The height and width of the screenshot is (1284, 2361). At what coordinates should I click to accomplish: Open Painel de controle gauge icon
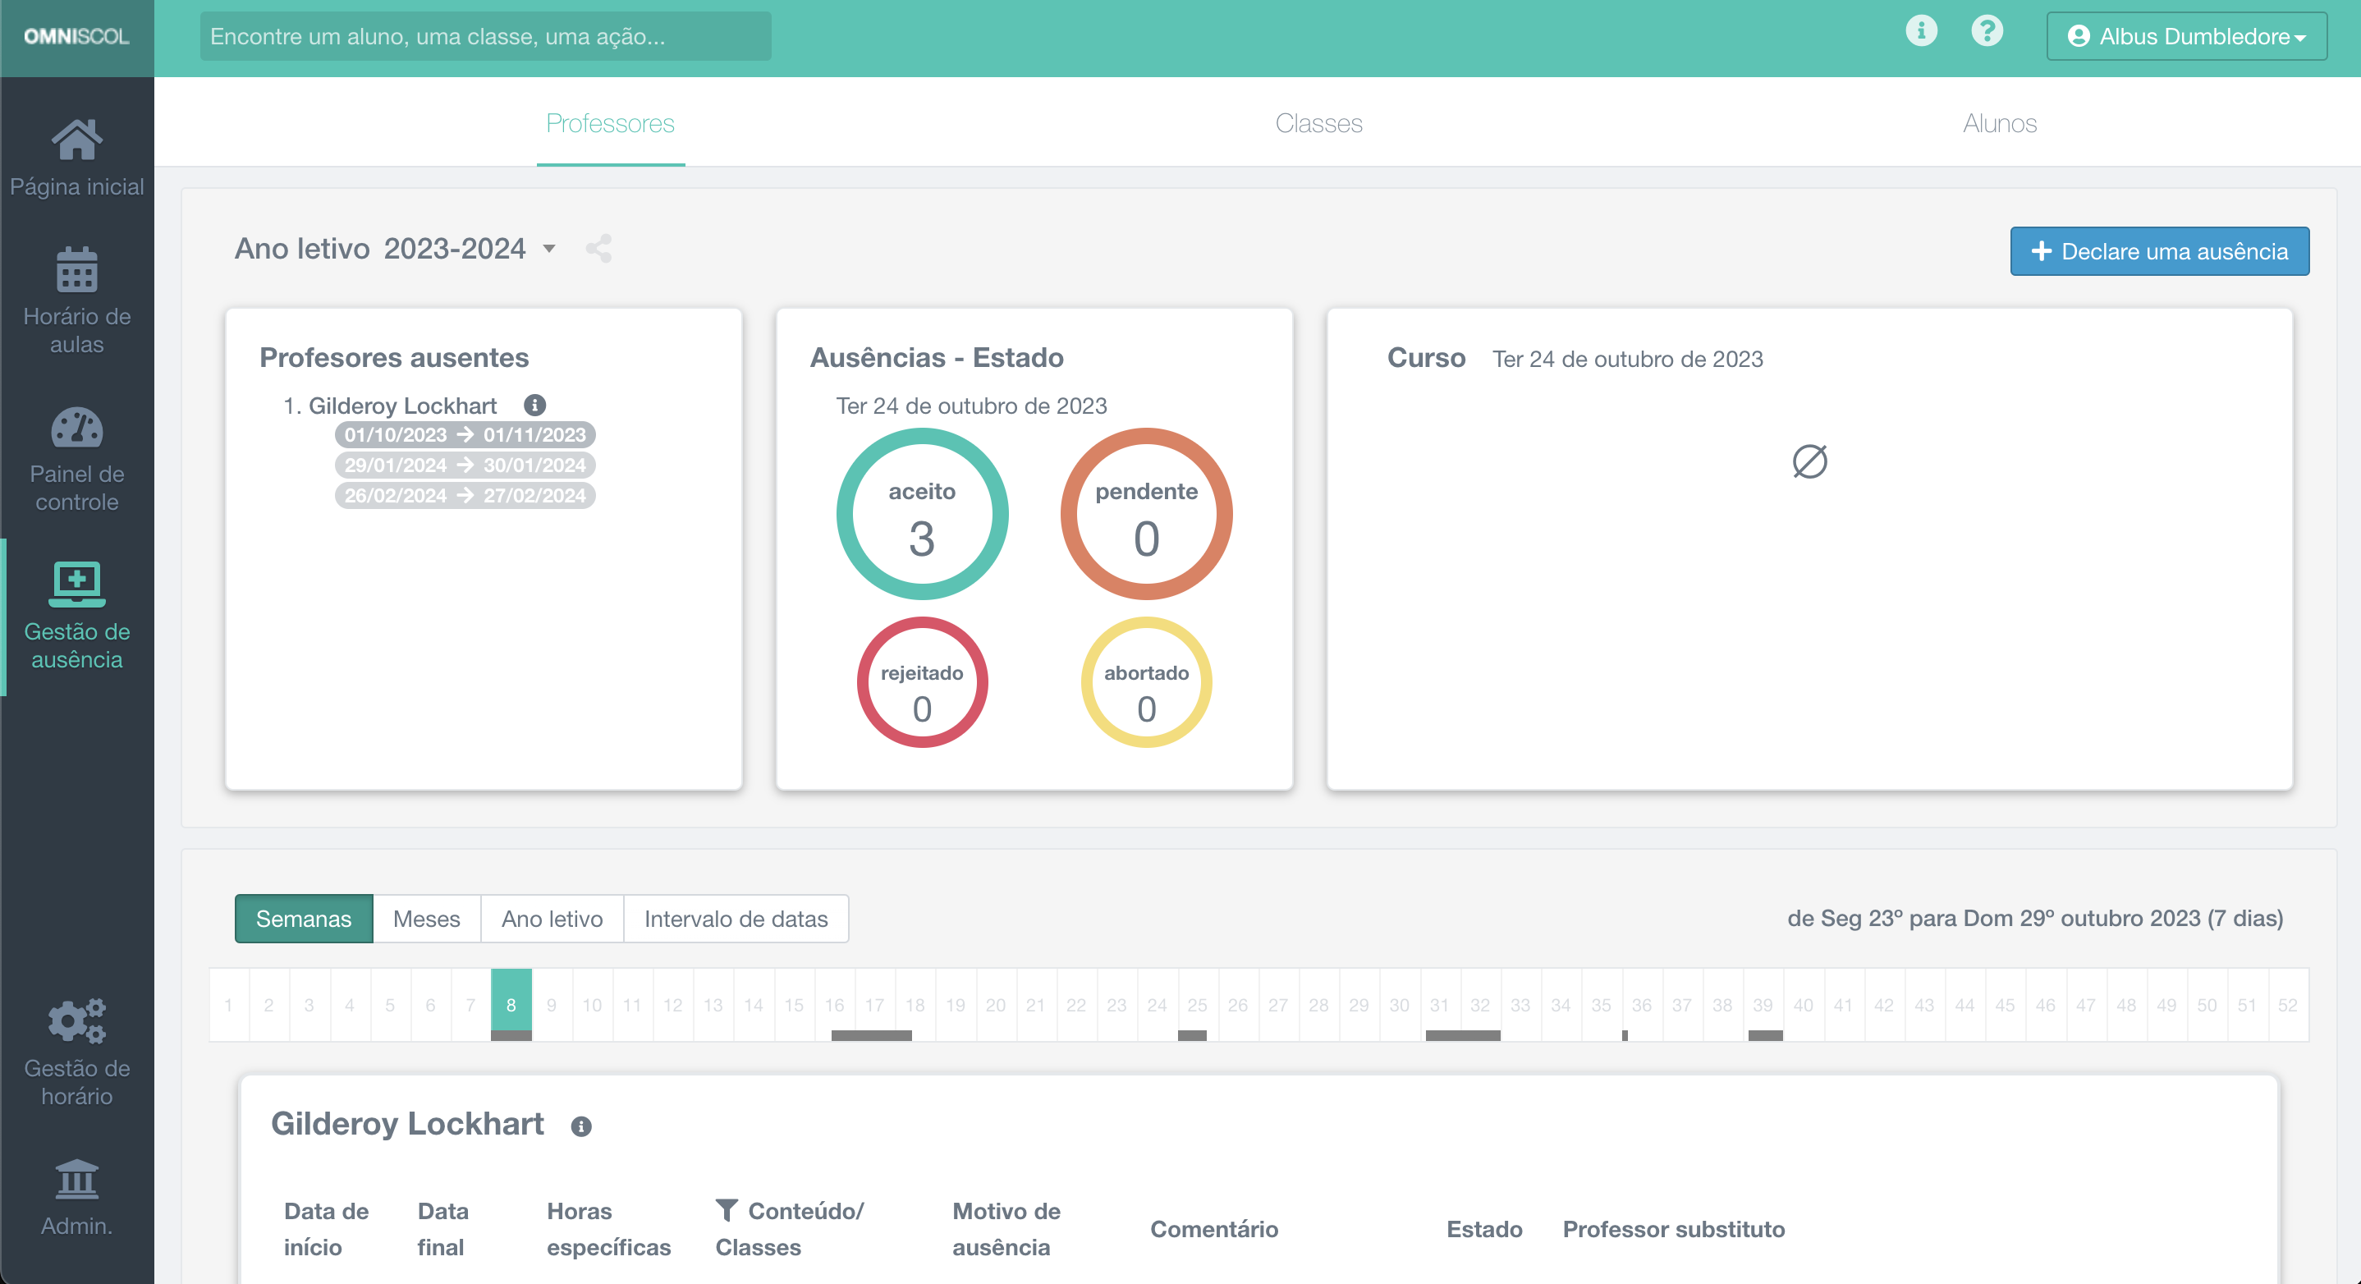(77, 428)
